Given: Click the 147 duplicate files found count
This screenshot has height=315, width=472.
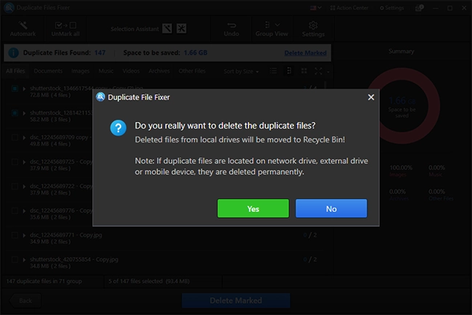Looking at the screenshot, I should pyautogui.click(x=100, y=53).
